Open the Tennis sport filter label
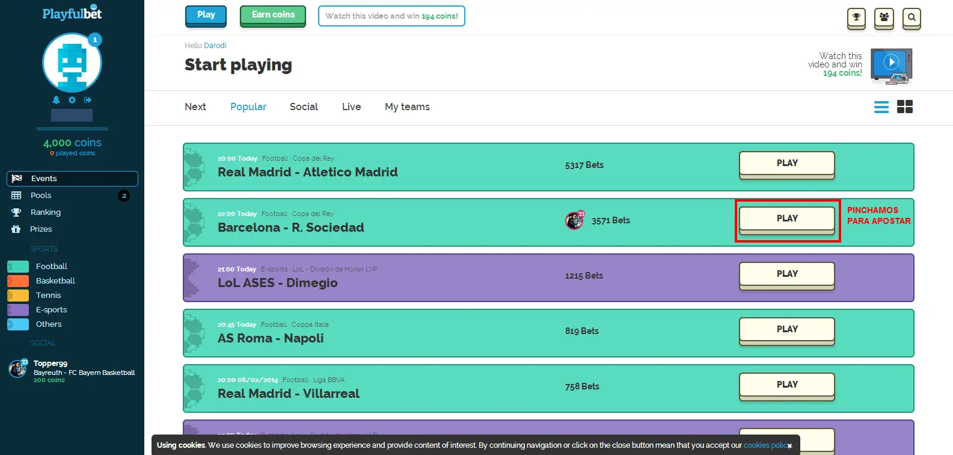 click(49, 296)
